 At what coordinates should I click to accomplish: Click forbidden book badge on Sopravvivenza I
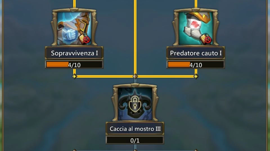tap(85, 39)
